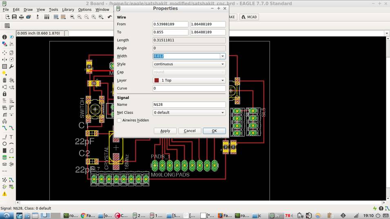Viewport: 390px width, 219px height.
Task: Click the Undo arrow icon
Action: [110, 17]
